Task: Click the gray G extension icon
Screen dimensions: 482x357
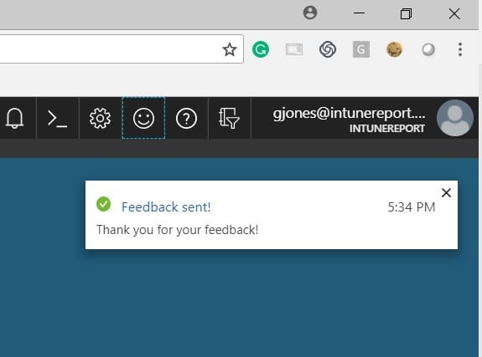Action: click(361, 49)
